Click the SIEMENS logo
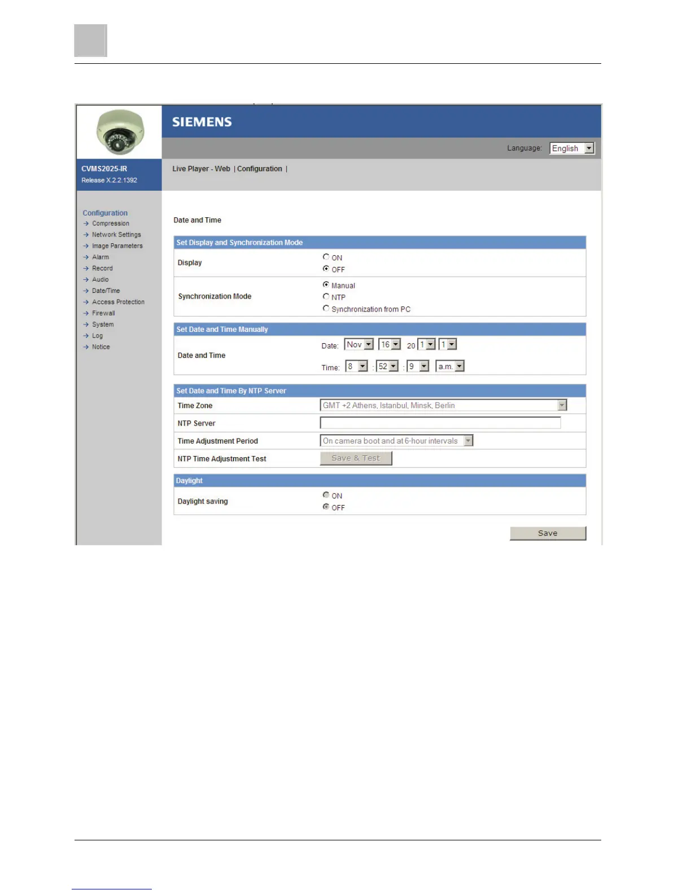The width and height of the screenshot is (691, 894). (x=202, y=122)
